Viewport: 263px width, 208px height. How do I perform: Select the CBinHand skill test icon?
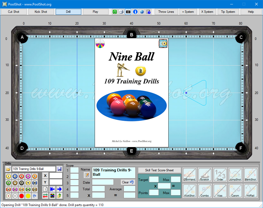click(189, 175)
